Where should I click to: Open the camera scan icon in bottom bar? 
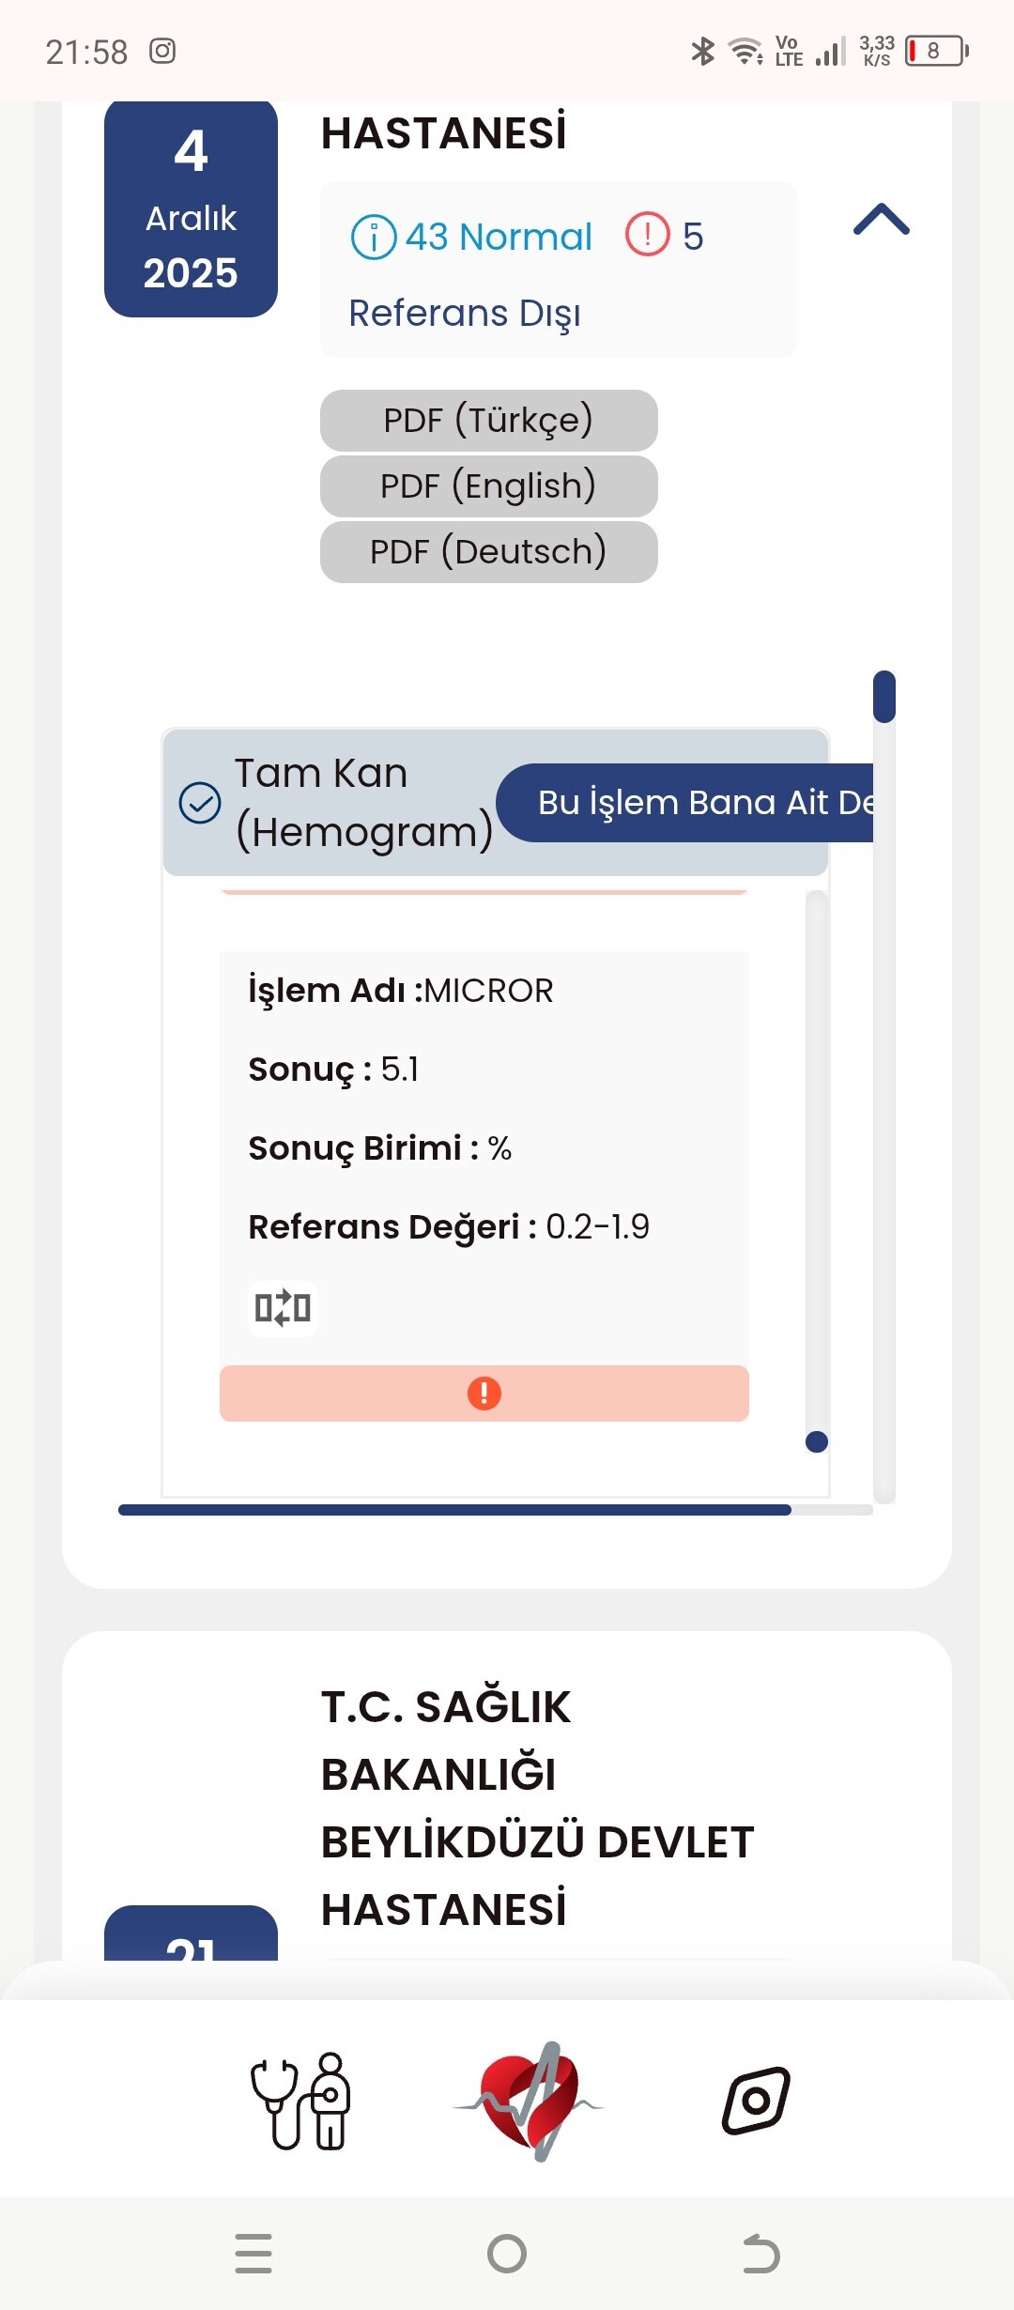[756, 2101]
